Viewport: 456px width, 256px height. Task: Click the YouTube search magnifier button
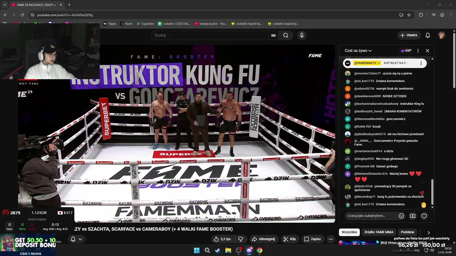[x=286, y=35]
